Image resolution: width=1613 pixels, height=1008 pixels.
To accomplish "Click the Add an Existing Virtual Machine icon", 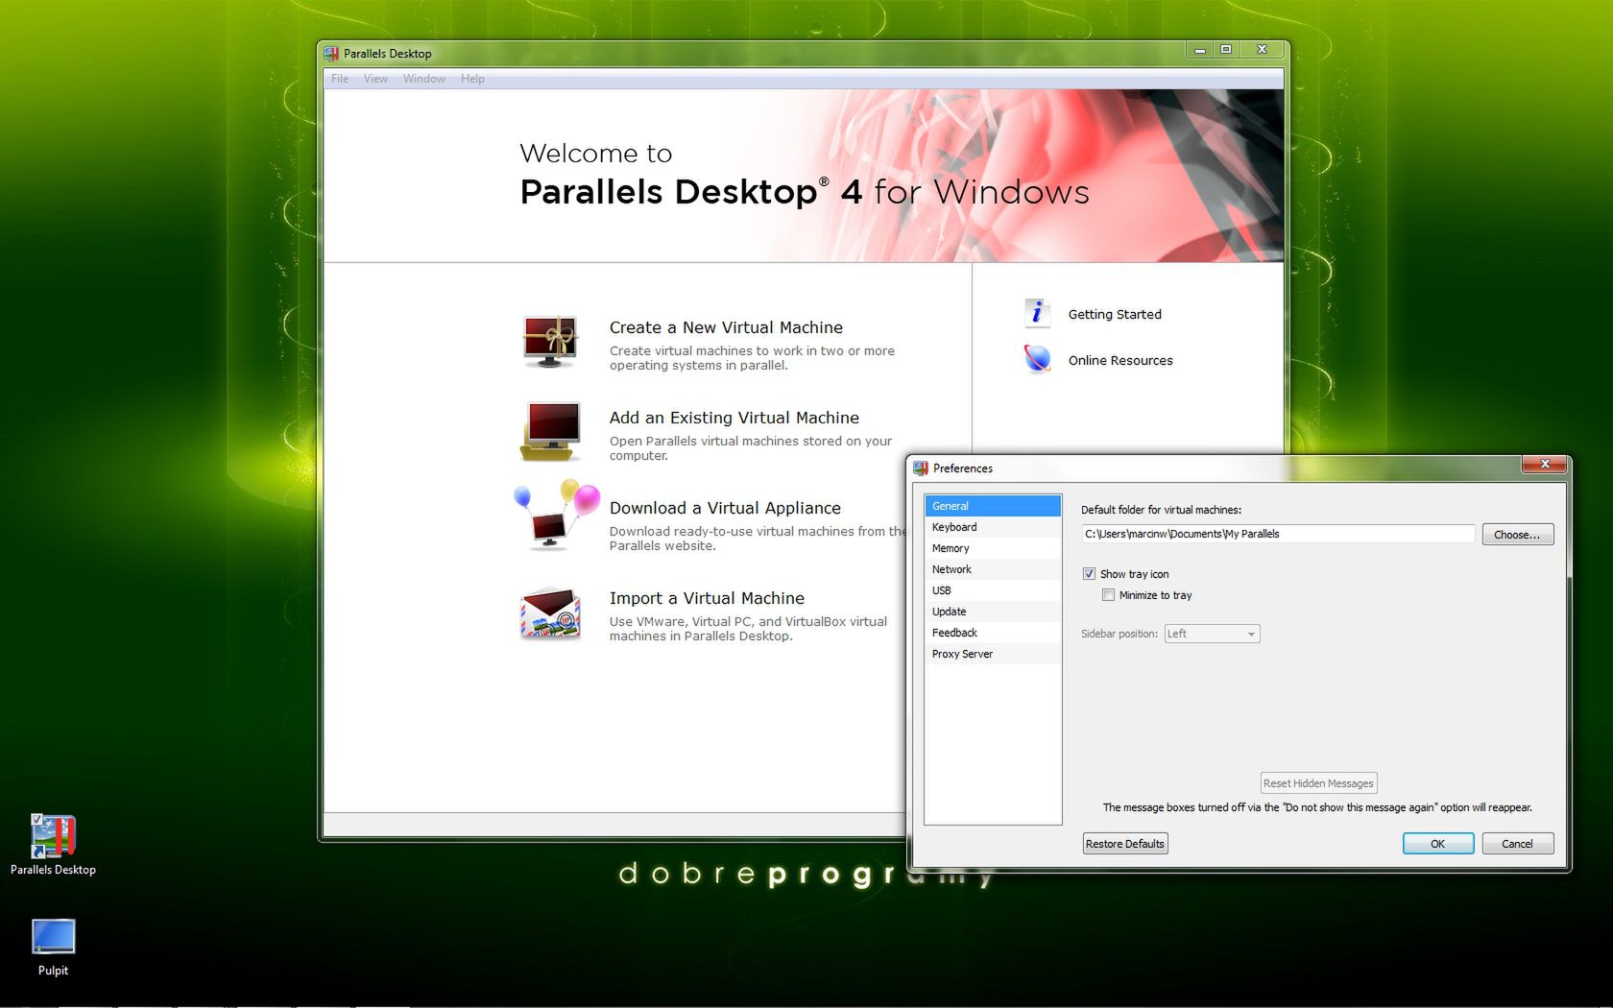I will 550,432.
